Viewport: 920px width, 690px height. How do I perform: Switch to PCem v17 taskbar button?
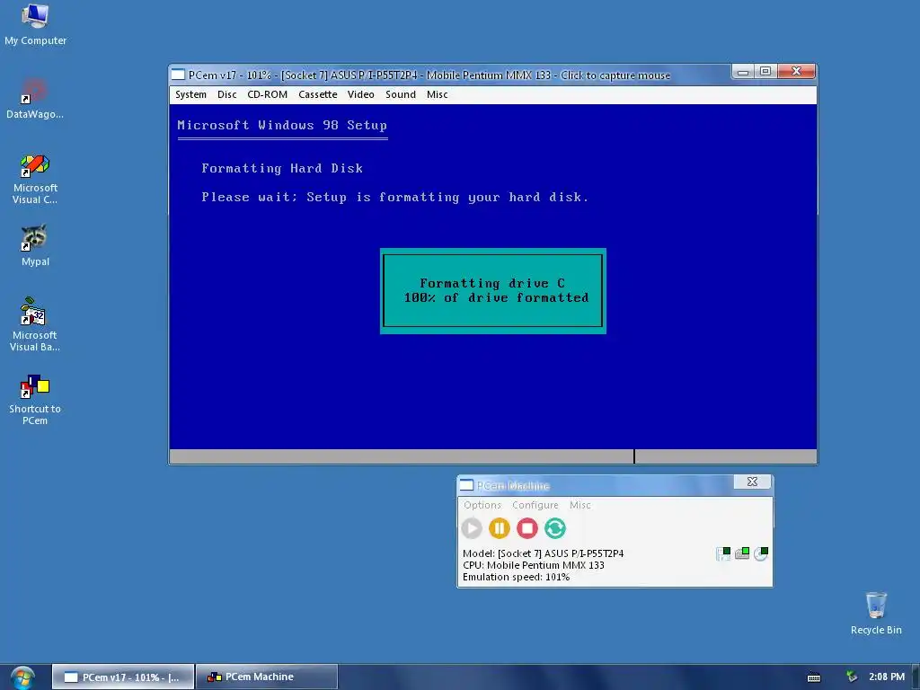[x=123, y=677]
